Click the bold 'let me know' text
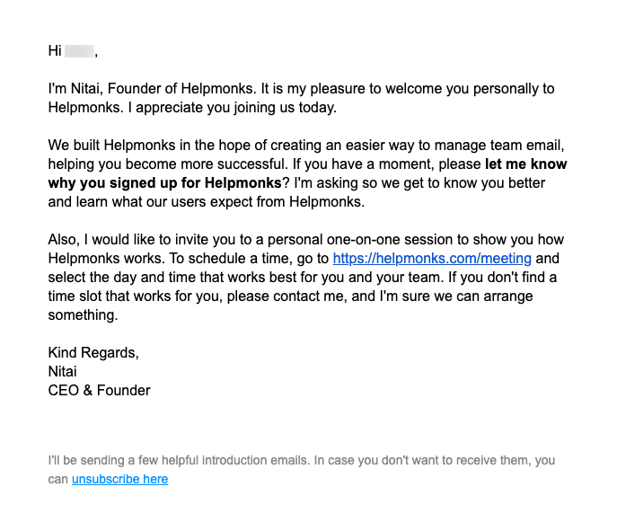The image size is (617, 522). 525,164
